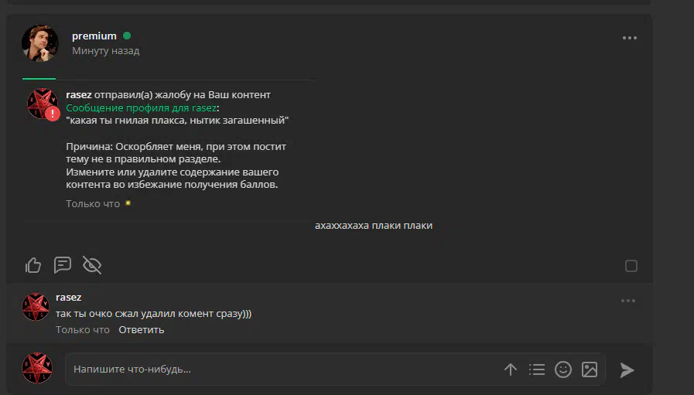Tick the post selection checkbox

click(x=631, y=266)
